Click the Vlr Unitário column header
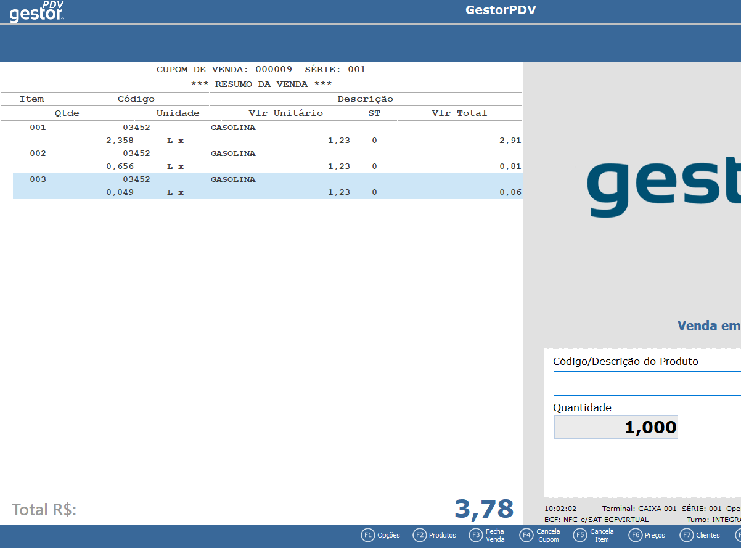741x548 pixels. coord(285,113)
